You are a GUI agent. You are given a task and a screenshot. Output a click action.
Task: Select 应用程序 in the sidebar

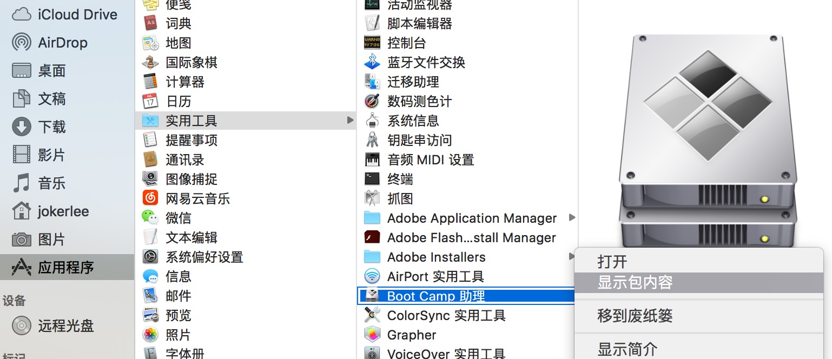point(67,268)
